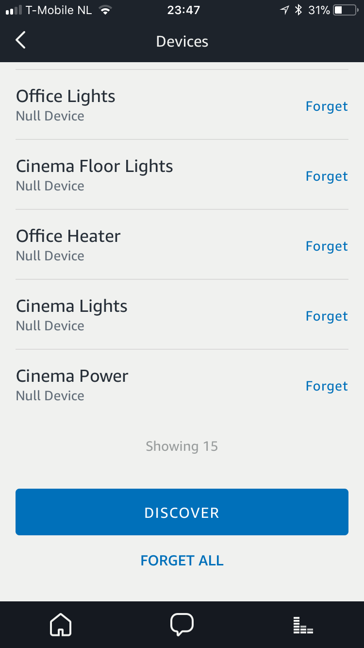
Task: Tap FORGET ALL to remove devices
Action: pos(182,561)
